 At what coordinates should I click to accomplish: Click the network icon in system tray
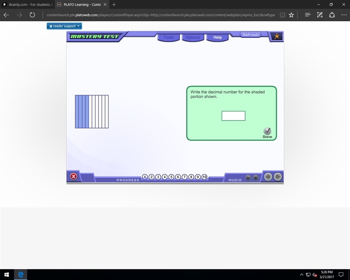[308, 275]
